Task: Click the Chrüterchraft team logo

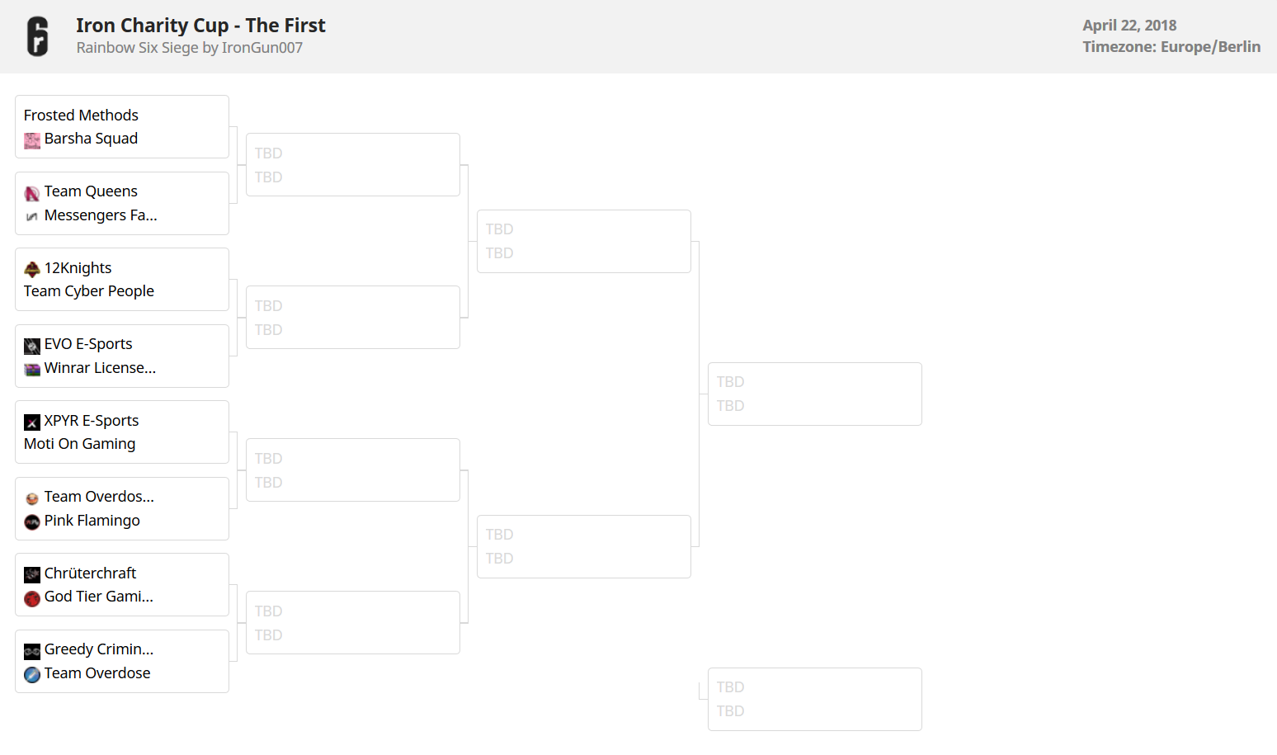Action: (x=32, y=574)
